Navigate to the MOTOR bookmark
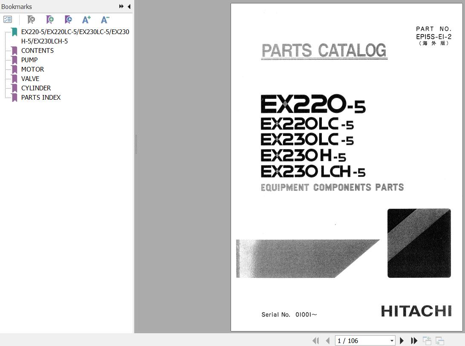 coord(33,69)
